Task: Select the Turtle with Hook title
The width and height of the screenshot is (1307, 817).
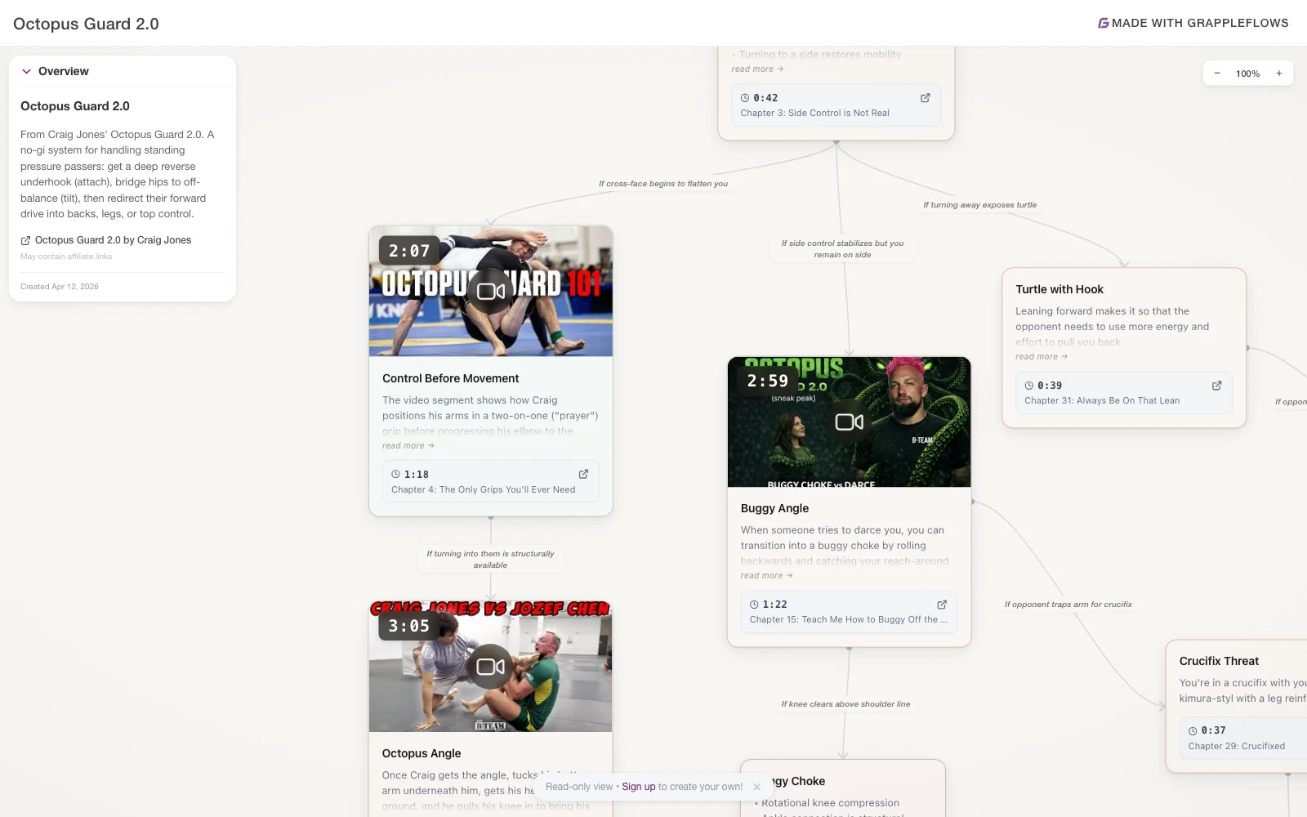Action: click(x=1059, y=289)
